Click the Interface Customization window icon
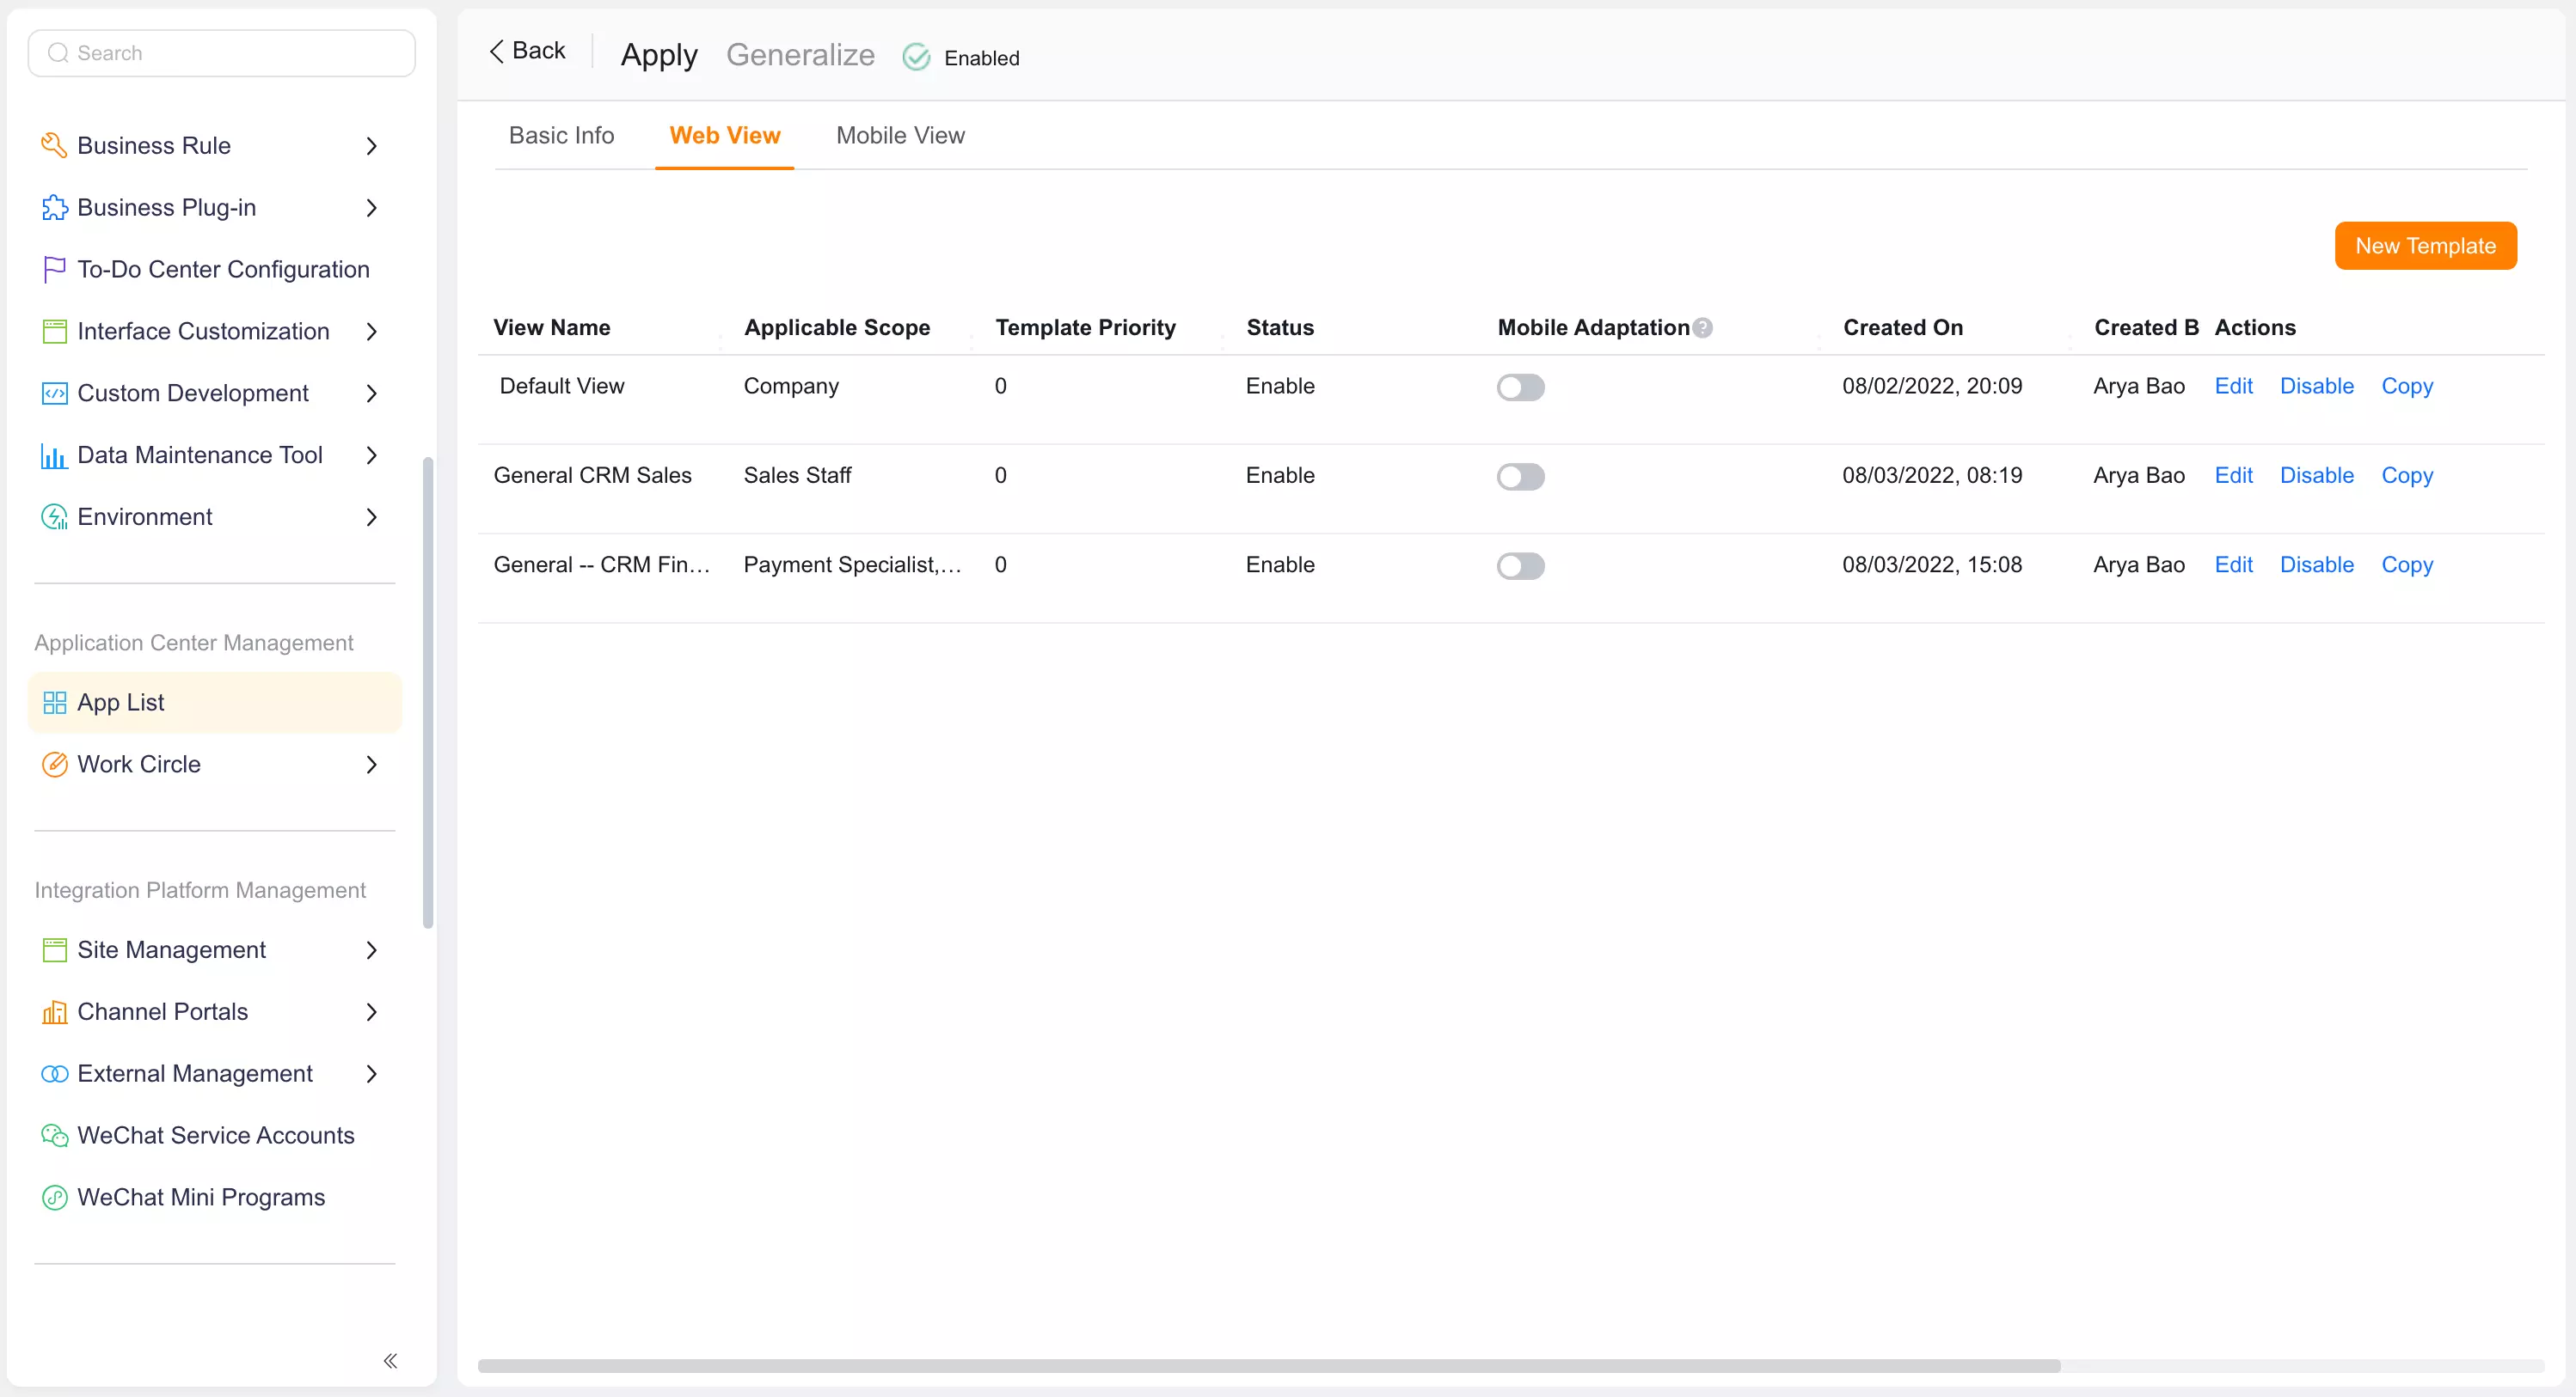Viewport: 2576px width, 1397px height. [54, 332]
